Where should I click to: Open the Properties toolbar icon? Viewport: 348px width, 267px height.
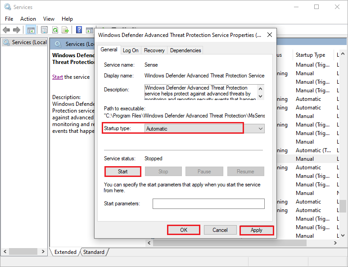tap(44, 30)
